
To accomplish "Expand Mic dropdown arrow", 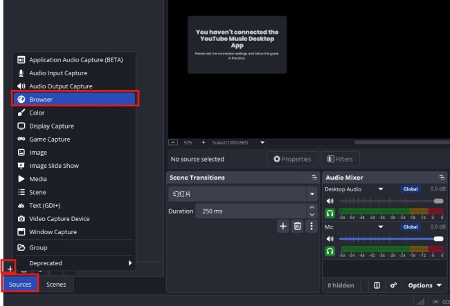I will pos(381,227).
